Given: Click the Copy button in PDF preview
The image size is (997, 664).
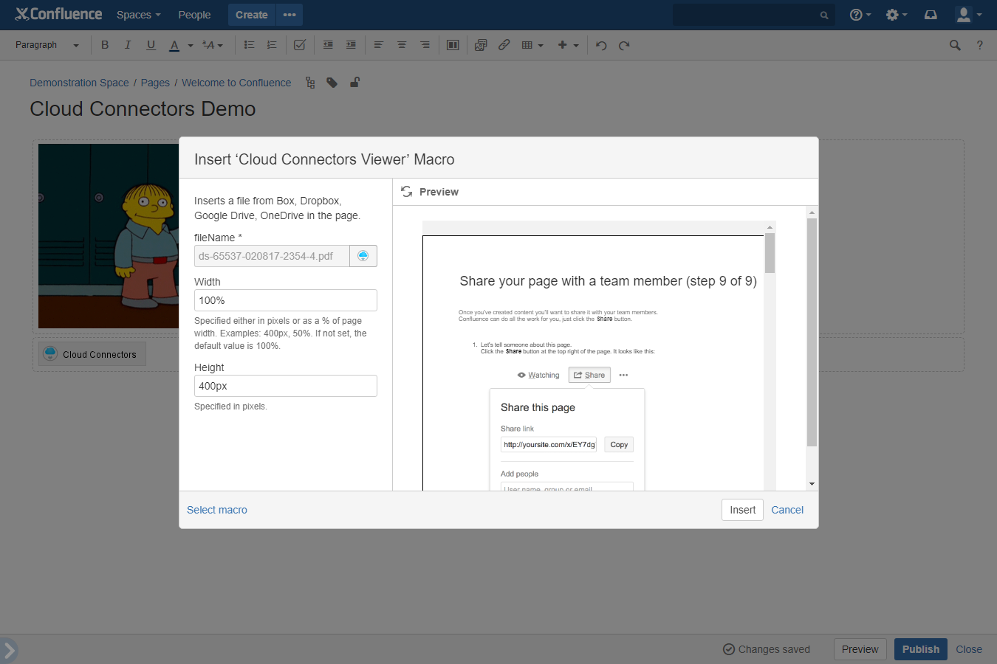Looking at the screenshot, I should click(x=619, y=445).
